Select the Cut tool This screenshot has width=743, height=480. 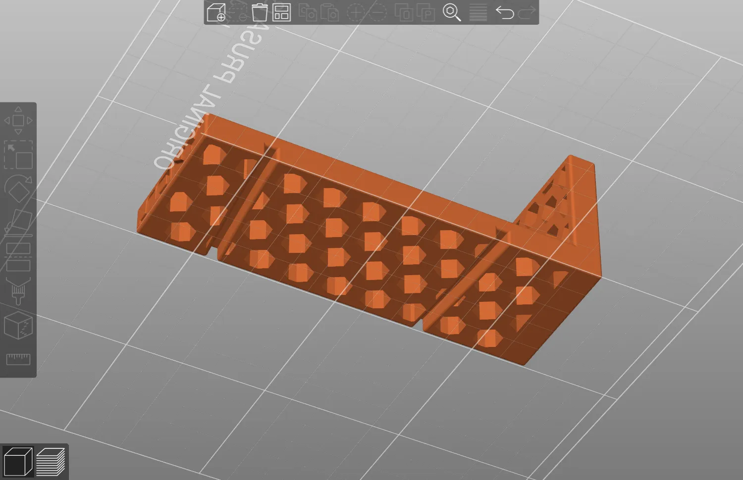pos(18,256)
